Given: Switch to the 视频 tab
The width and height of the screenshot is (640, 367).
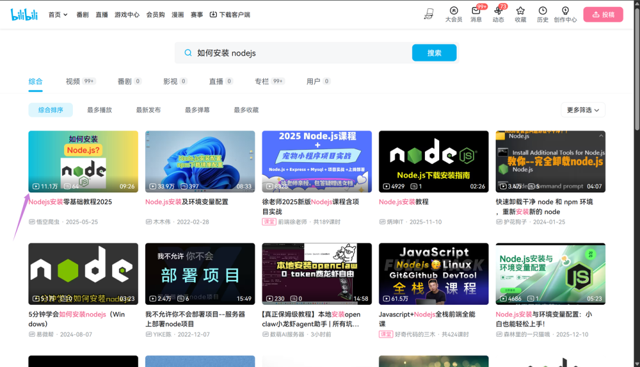Looking at the screenshot, I should point(73,81).
